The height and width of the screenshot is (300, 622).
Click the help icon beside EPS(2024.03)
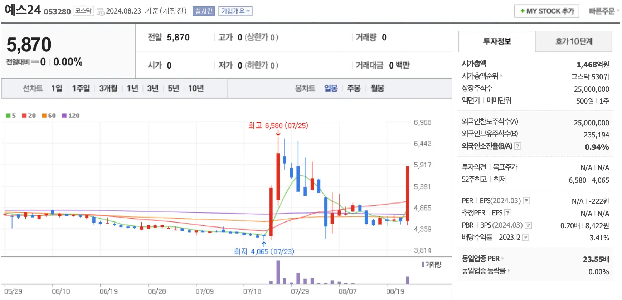pos(526,201)
